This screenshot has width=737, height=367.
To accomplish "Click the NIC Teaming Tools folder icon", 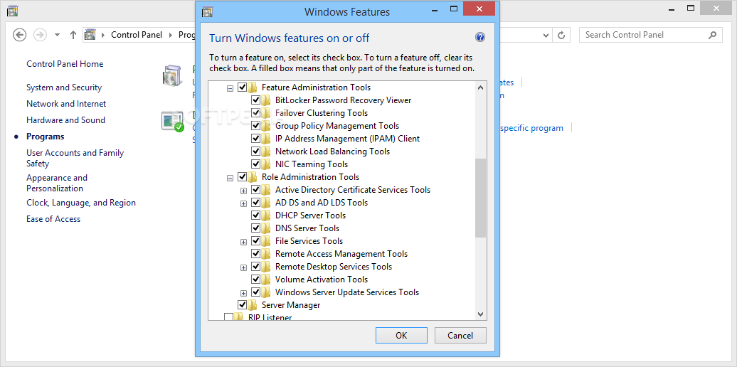I will (x=266, y=164).
